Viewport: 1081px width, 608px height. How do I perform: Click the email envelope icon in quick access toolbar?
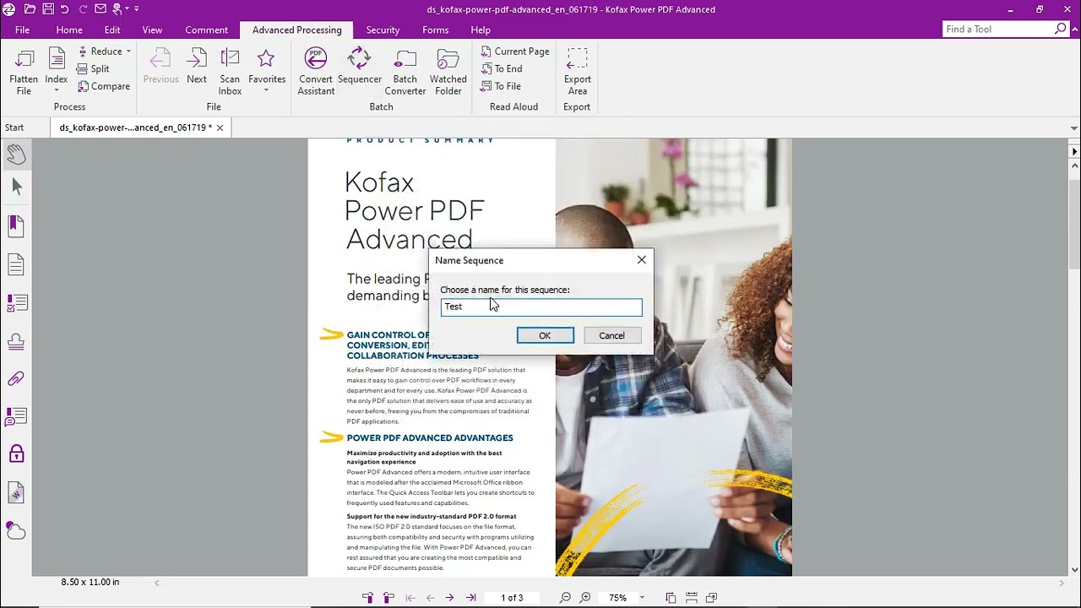[100, 9]
